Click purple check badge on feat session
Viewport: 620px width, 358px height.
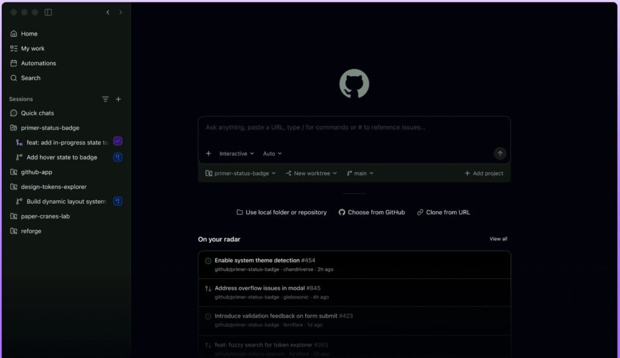(x=117, y=141)
